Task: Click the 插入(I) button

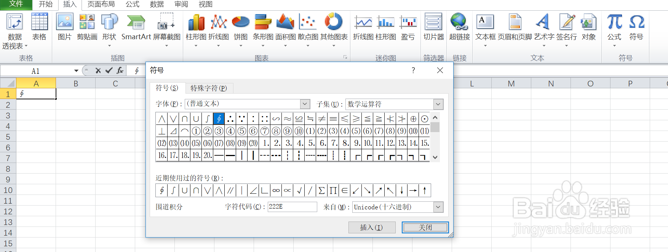Action: tap(372, 228)
